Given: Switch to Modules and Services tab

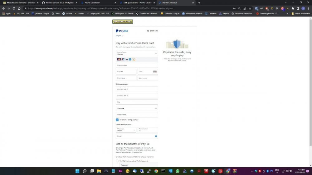Looking at the screenshot, I should pyautogui.click(x=20, y=3).
